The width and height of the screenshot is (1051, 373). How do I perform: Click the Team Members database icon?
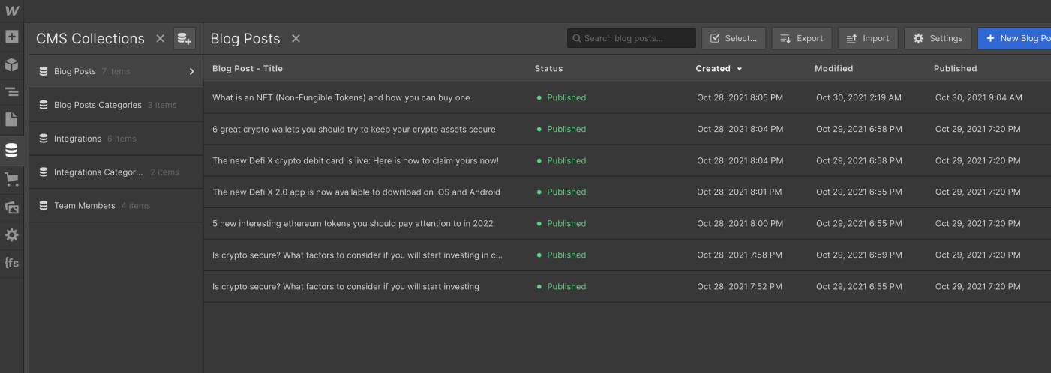coord(44,205)
